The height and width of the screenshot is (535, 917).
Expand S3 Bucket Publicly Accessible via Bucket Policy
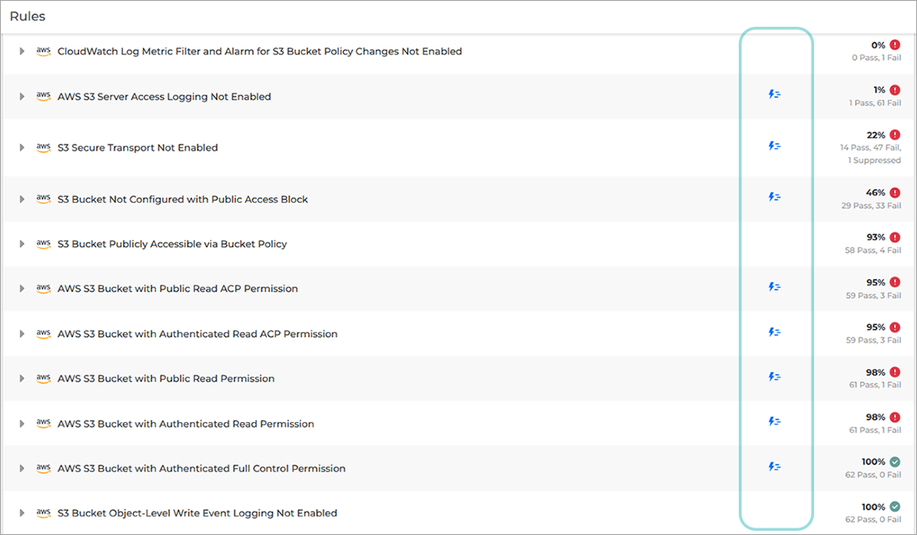[x=23, y=244]
